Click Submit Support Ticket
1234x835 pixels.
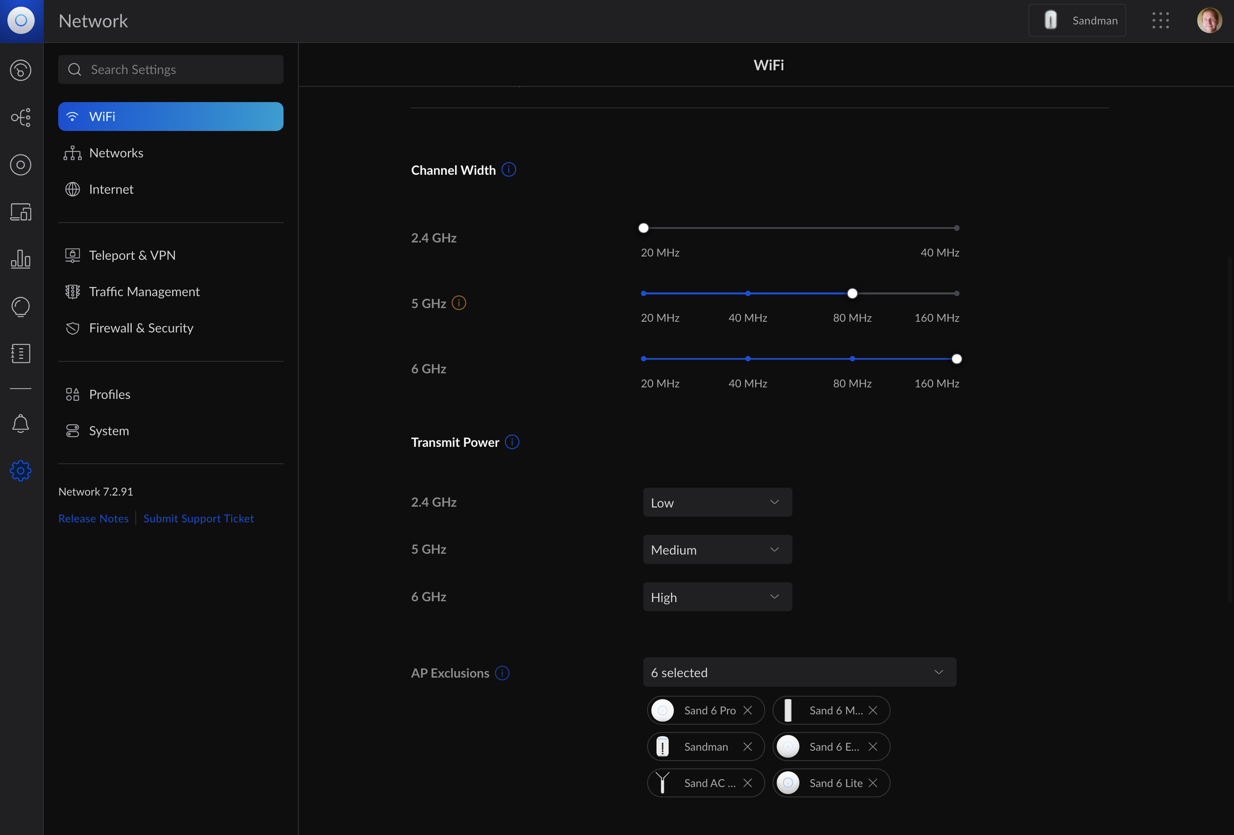coord(198,518)
